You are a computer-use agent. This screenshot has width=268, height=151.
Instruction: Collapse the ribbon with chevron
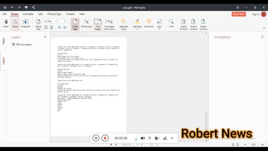pos(264,28)
